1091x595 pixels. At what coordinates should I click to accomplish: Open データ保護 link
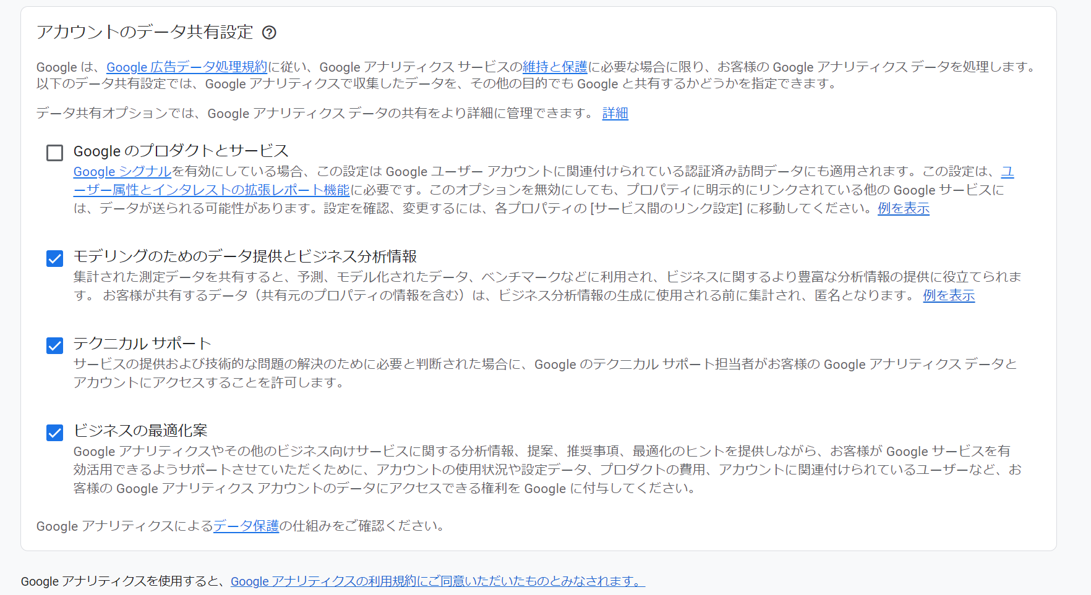246,526
